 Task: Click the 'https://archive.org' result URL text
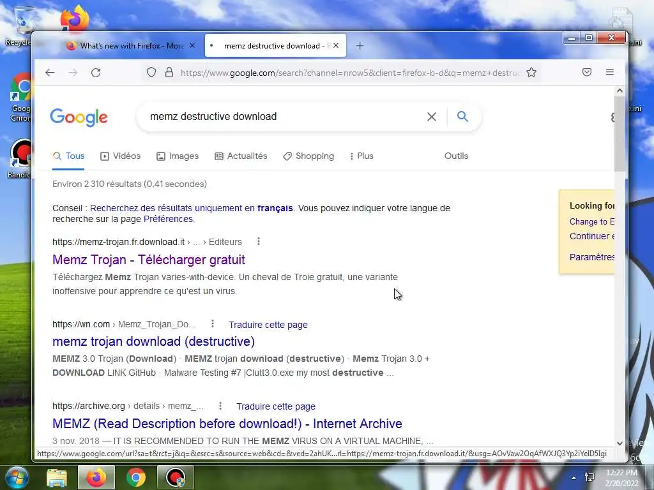(88, 406)
